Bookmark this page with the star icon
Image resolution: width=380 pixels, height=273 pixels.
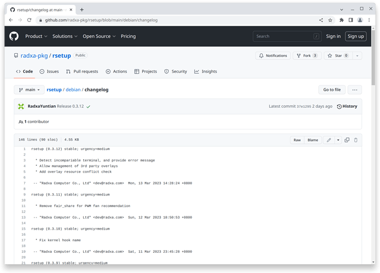(x=330, y=20)
